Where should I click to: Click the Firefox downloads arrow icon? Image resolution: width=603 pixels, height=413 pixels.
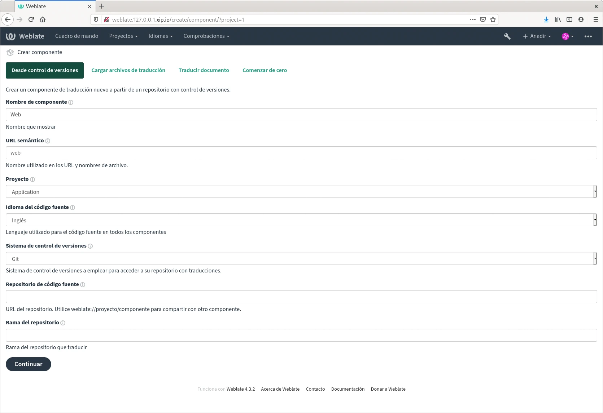pos(546,19)
